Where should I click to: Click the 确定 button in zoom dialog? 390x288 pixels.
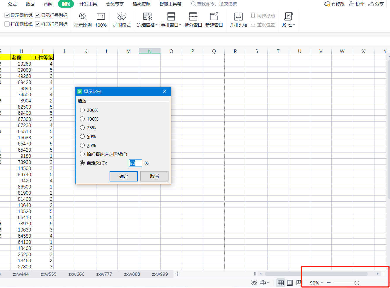[123, 176]
